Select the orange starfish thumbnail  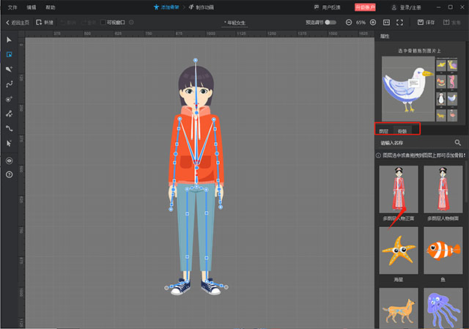tap(399, 251)
